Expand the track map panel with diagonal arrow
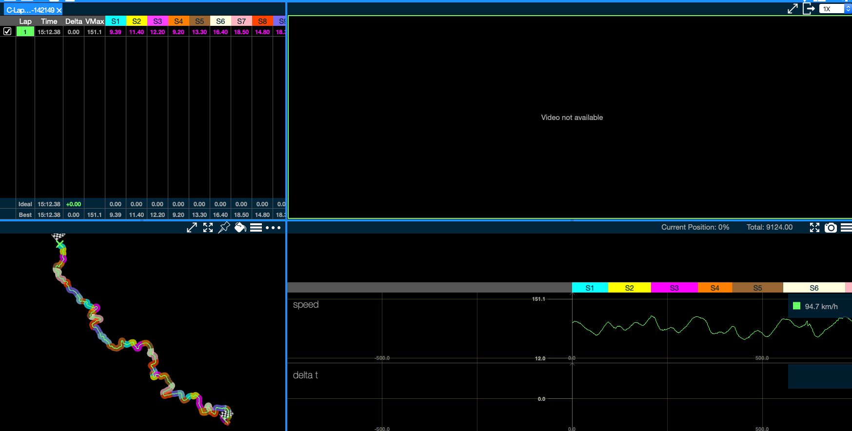 (x=192, y=228)
